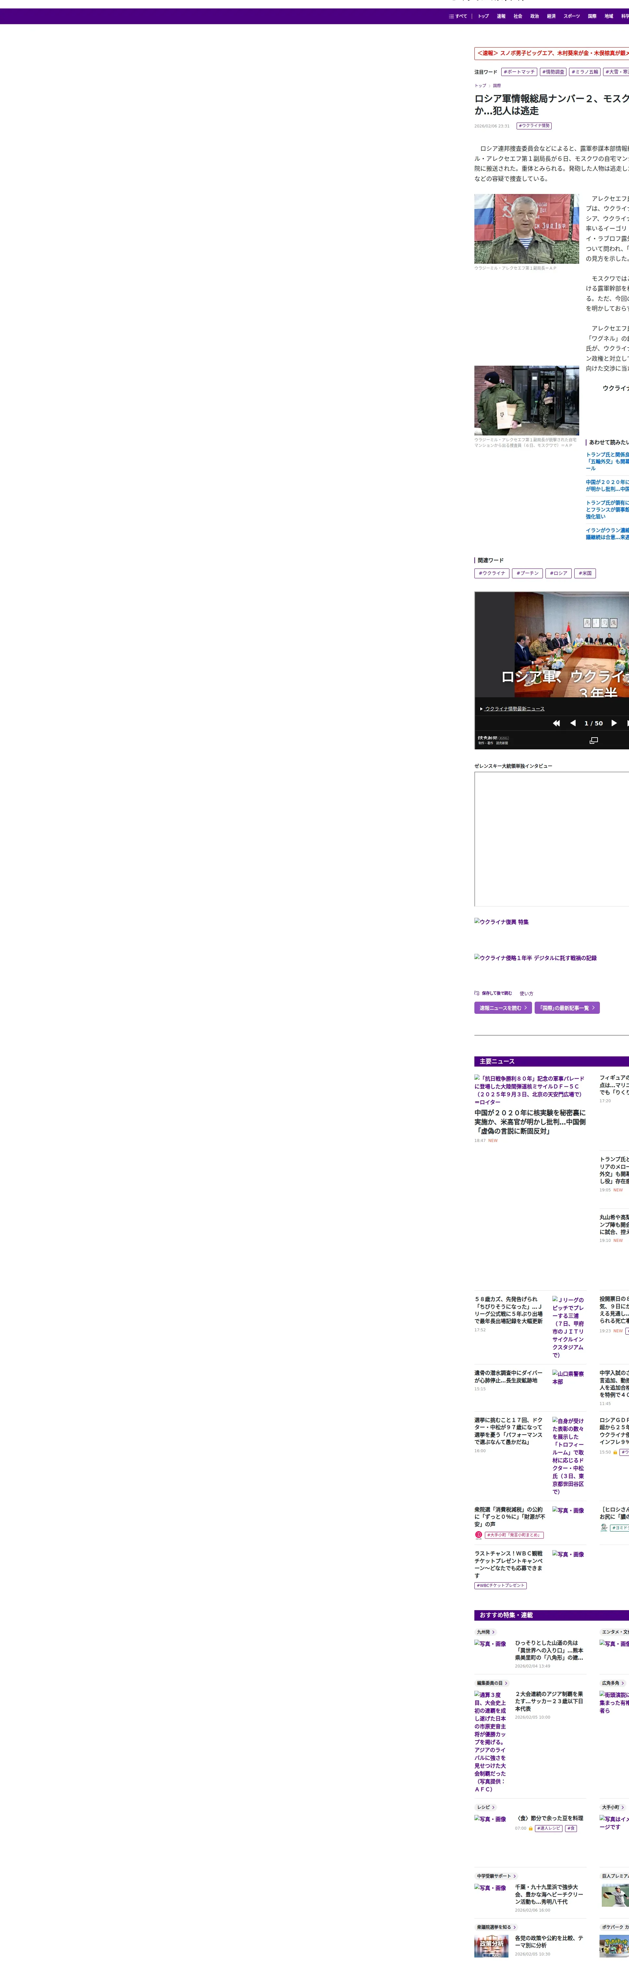Open the #プーチン related tag
Image resolution: width=629 pixels, height=1966 pixels.
tap(527, 573)
